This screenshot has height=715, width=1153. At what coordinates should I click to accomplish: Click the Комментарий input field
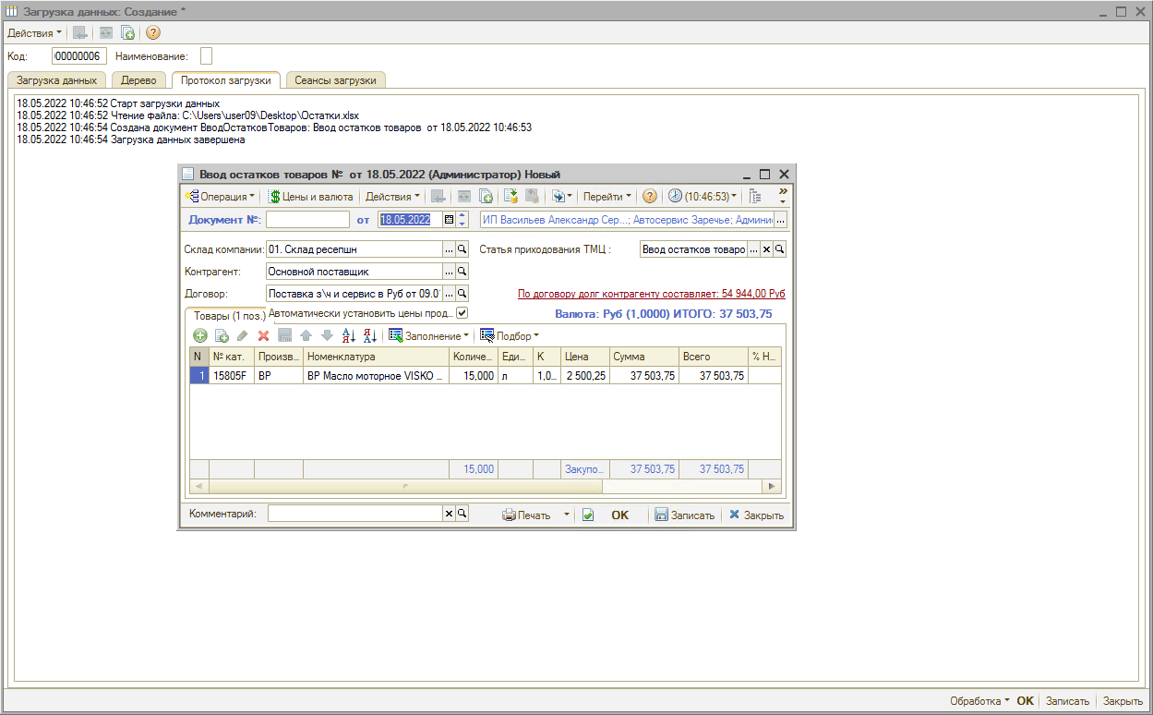pyautogui.click(x=355, y=515)
